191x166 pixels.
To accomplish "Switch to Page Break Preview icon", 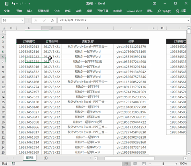I will [x=144, y=164].
